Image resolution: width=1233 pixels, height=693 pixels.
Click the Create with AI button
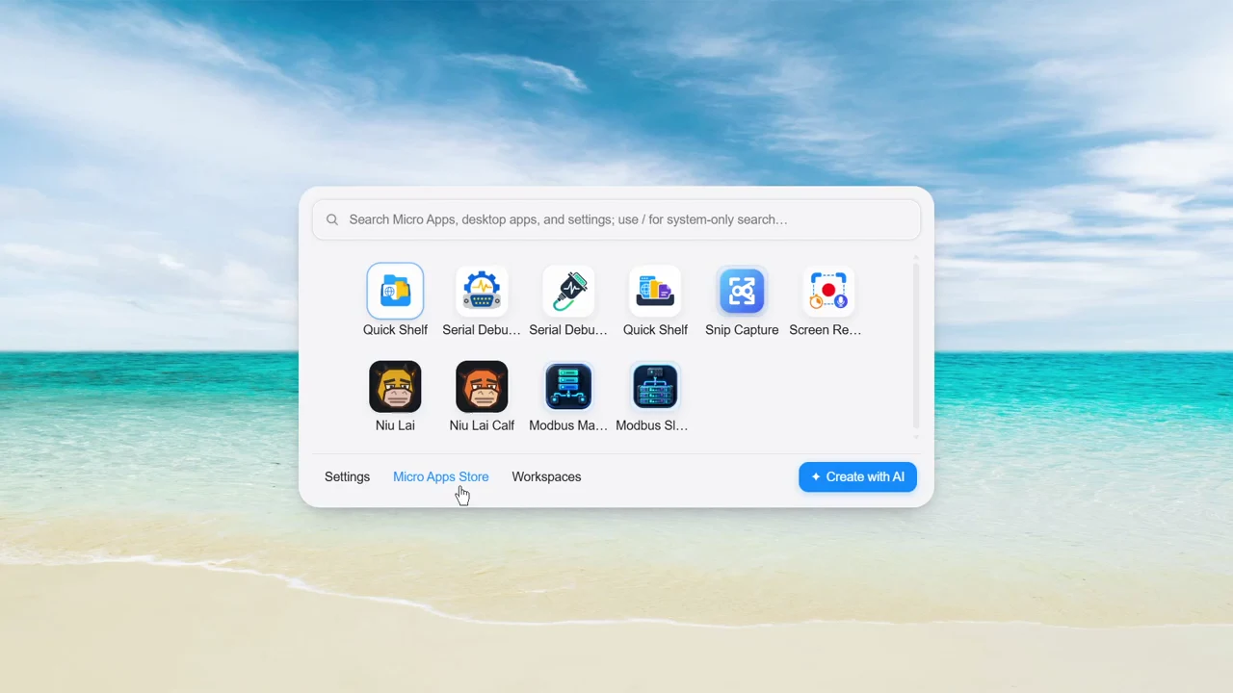(857, 476)
